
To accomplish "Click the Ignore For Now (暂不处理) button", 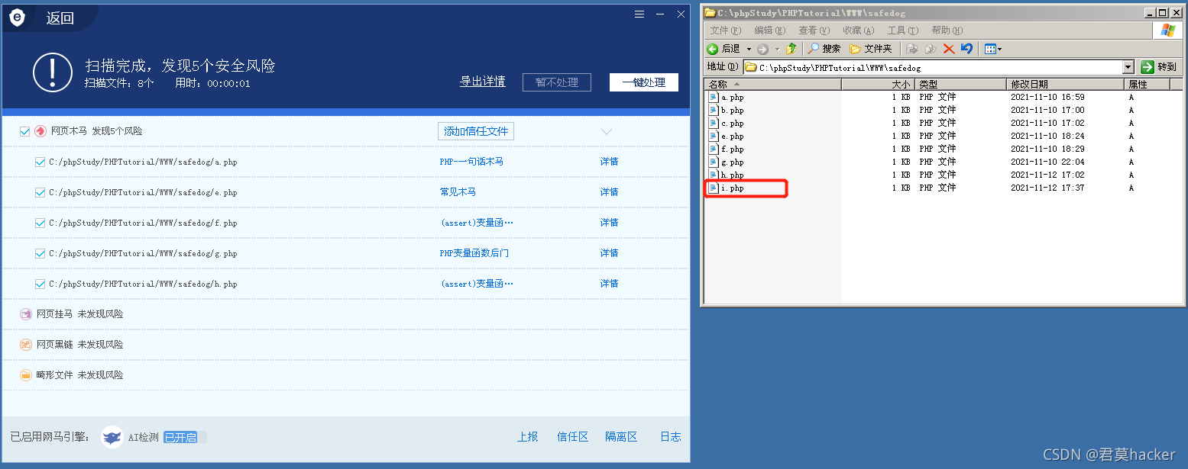I will 557,82.
